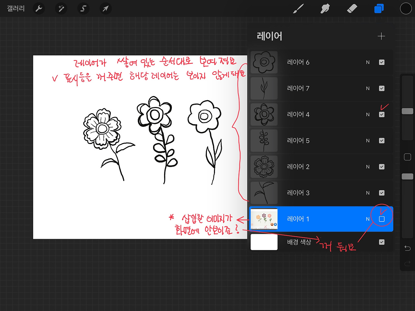Turn off 레이어 2 visibility checkbox
This screenshot has width=415, height=311.
[382, 167]
